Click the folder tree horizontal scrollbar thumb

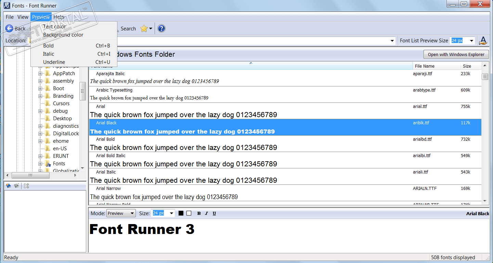pos(30,175)
